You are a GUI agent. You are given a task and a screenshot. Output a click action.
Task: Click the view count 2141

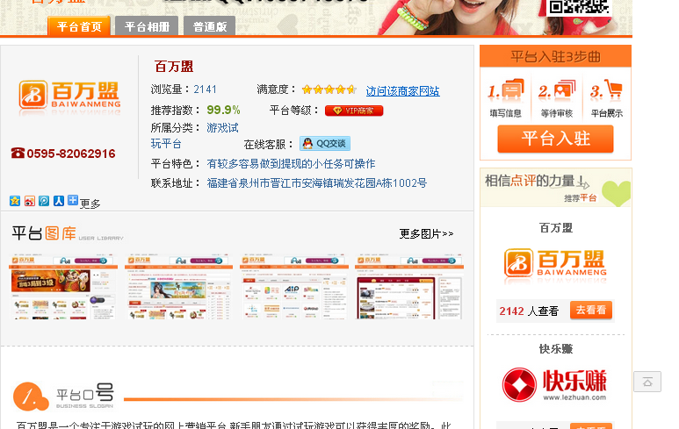(205, 89)
